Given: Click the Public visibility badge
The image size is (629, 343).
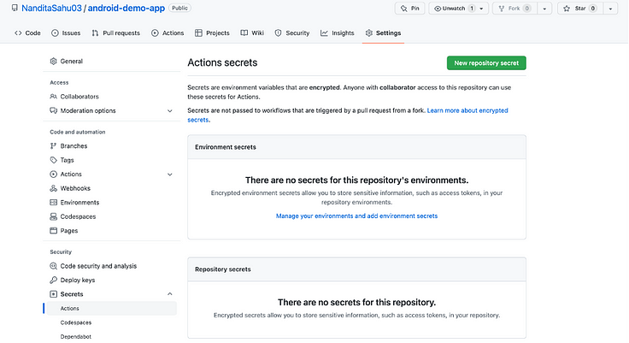Looking at the screenshot, I should 179,8.
